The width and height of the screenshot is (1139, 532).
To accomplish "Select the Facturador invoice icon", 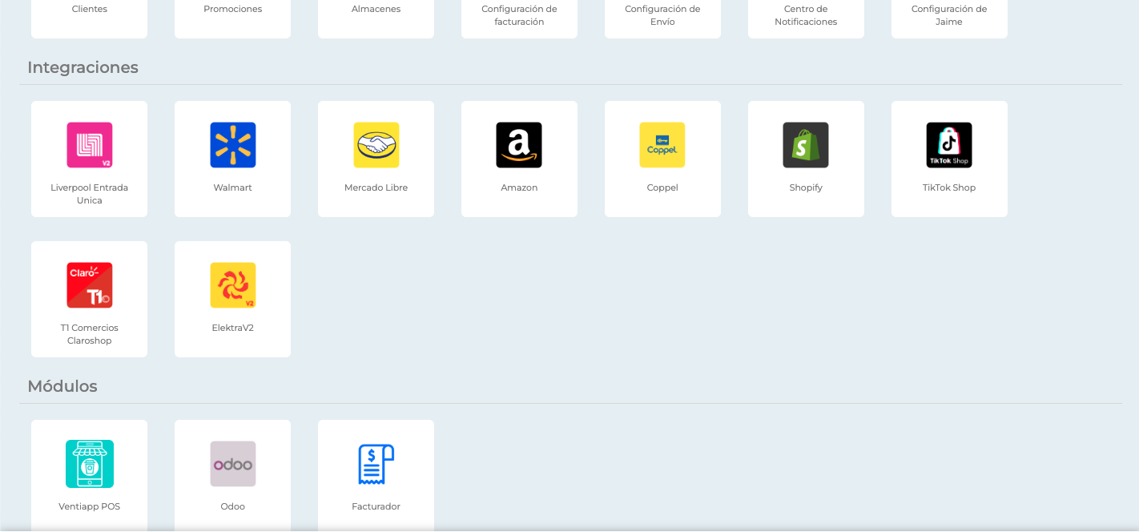I will [x=376, y=464].
